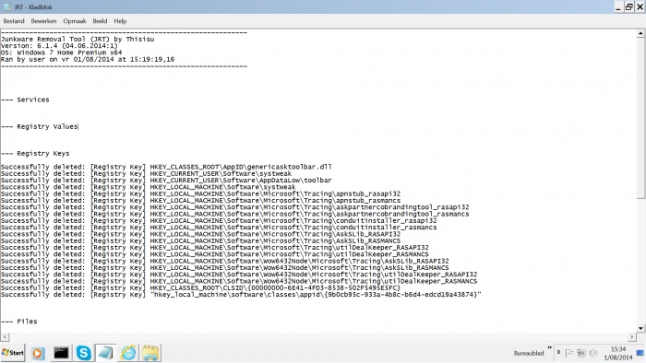The width and height of the screenshot is (646, 363).
Task: Click the Notepad icon in the title bar
Action: coord(7,7)
